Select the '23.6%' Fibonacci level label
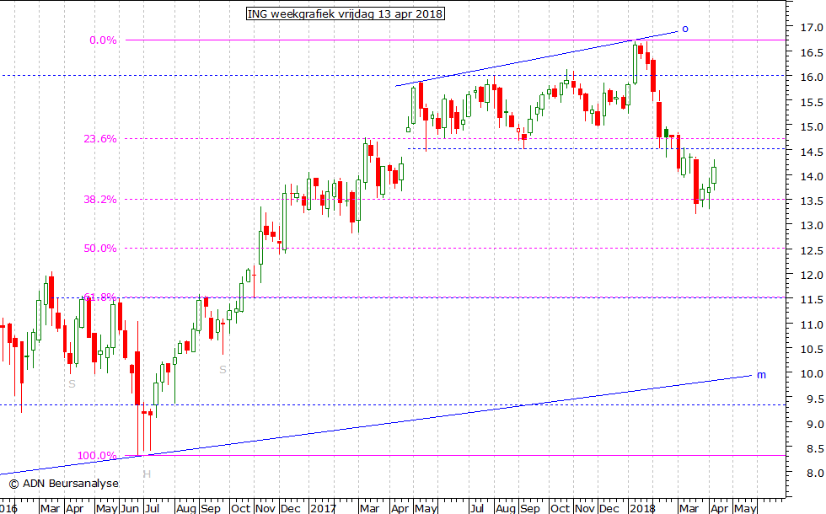This screenshot has width=826, height=514. click(100, 139)
